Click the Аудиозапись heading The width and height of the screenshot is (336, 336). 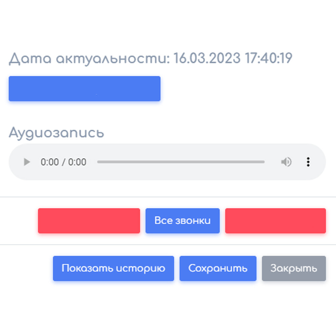coord(56,133)
